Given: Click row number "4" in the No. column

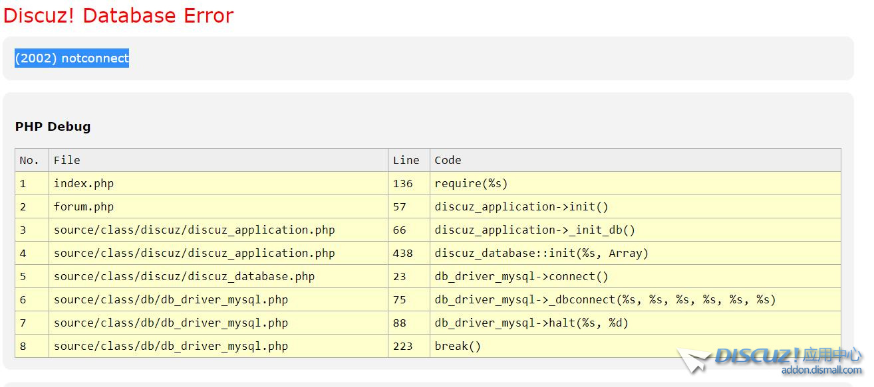Looking at the screenshot, I should [x=32, y=253].
